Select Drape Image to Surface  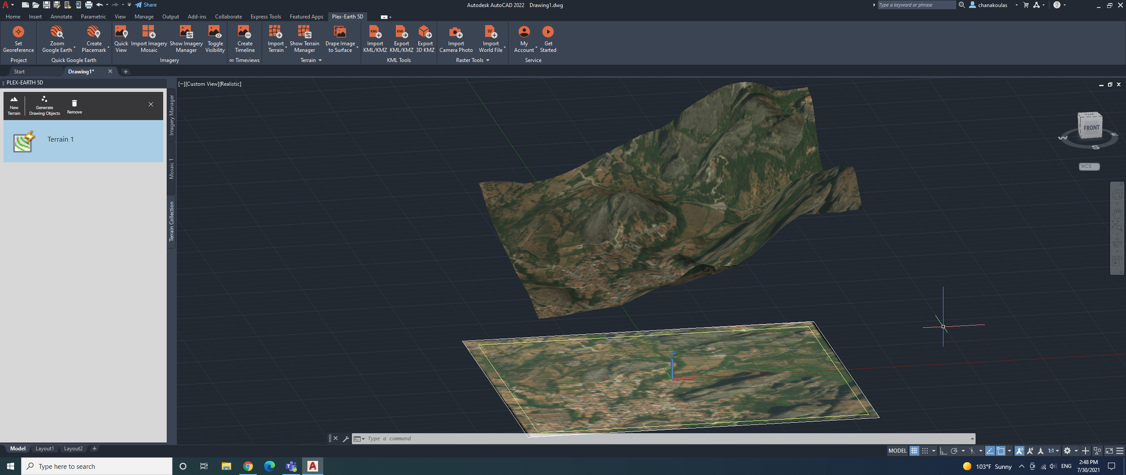(x=340, y=39)
